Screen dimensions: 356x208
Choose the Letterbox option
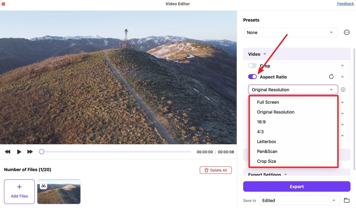coord(266,142)
